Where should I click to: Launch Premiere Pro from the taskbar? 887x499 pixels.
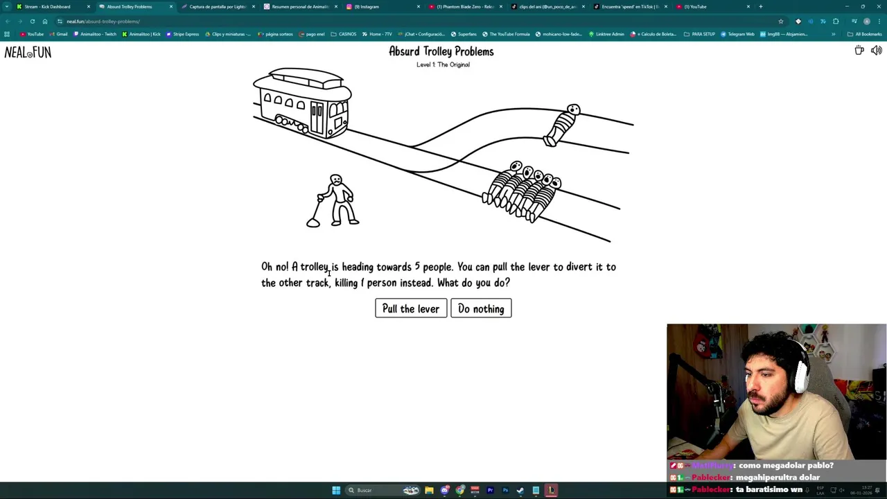[x=490, y=490]
